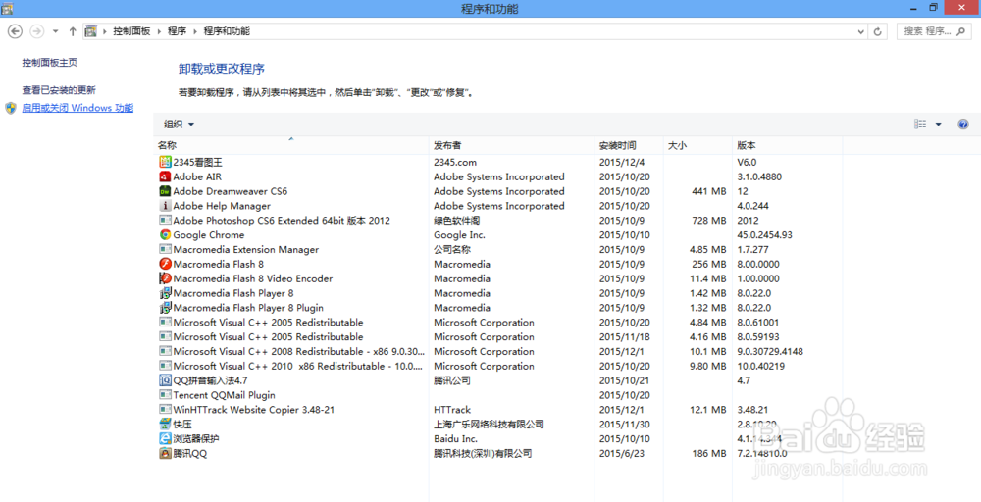Click the Adobe Photoshop CS6 Extended icon
Image resolution: width=981 pixels, height=502 pixels.
point(165,220)
